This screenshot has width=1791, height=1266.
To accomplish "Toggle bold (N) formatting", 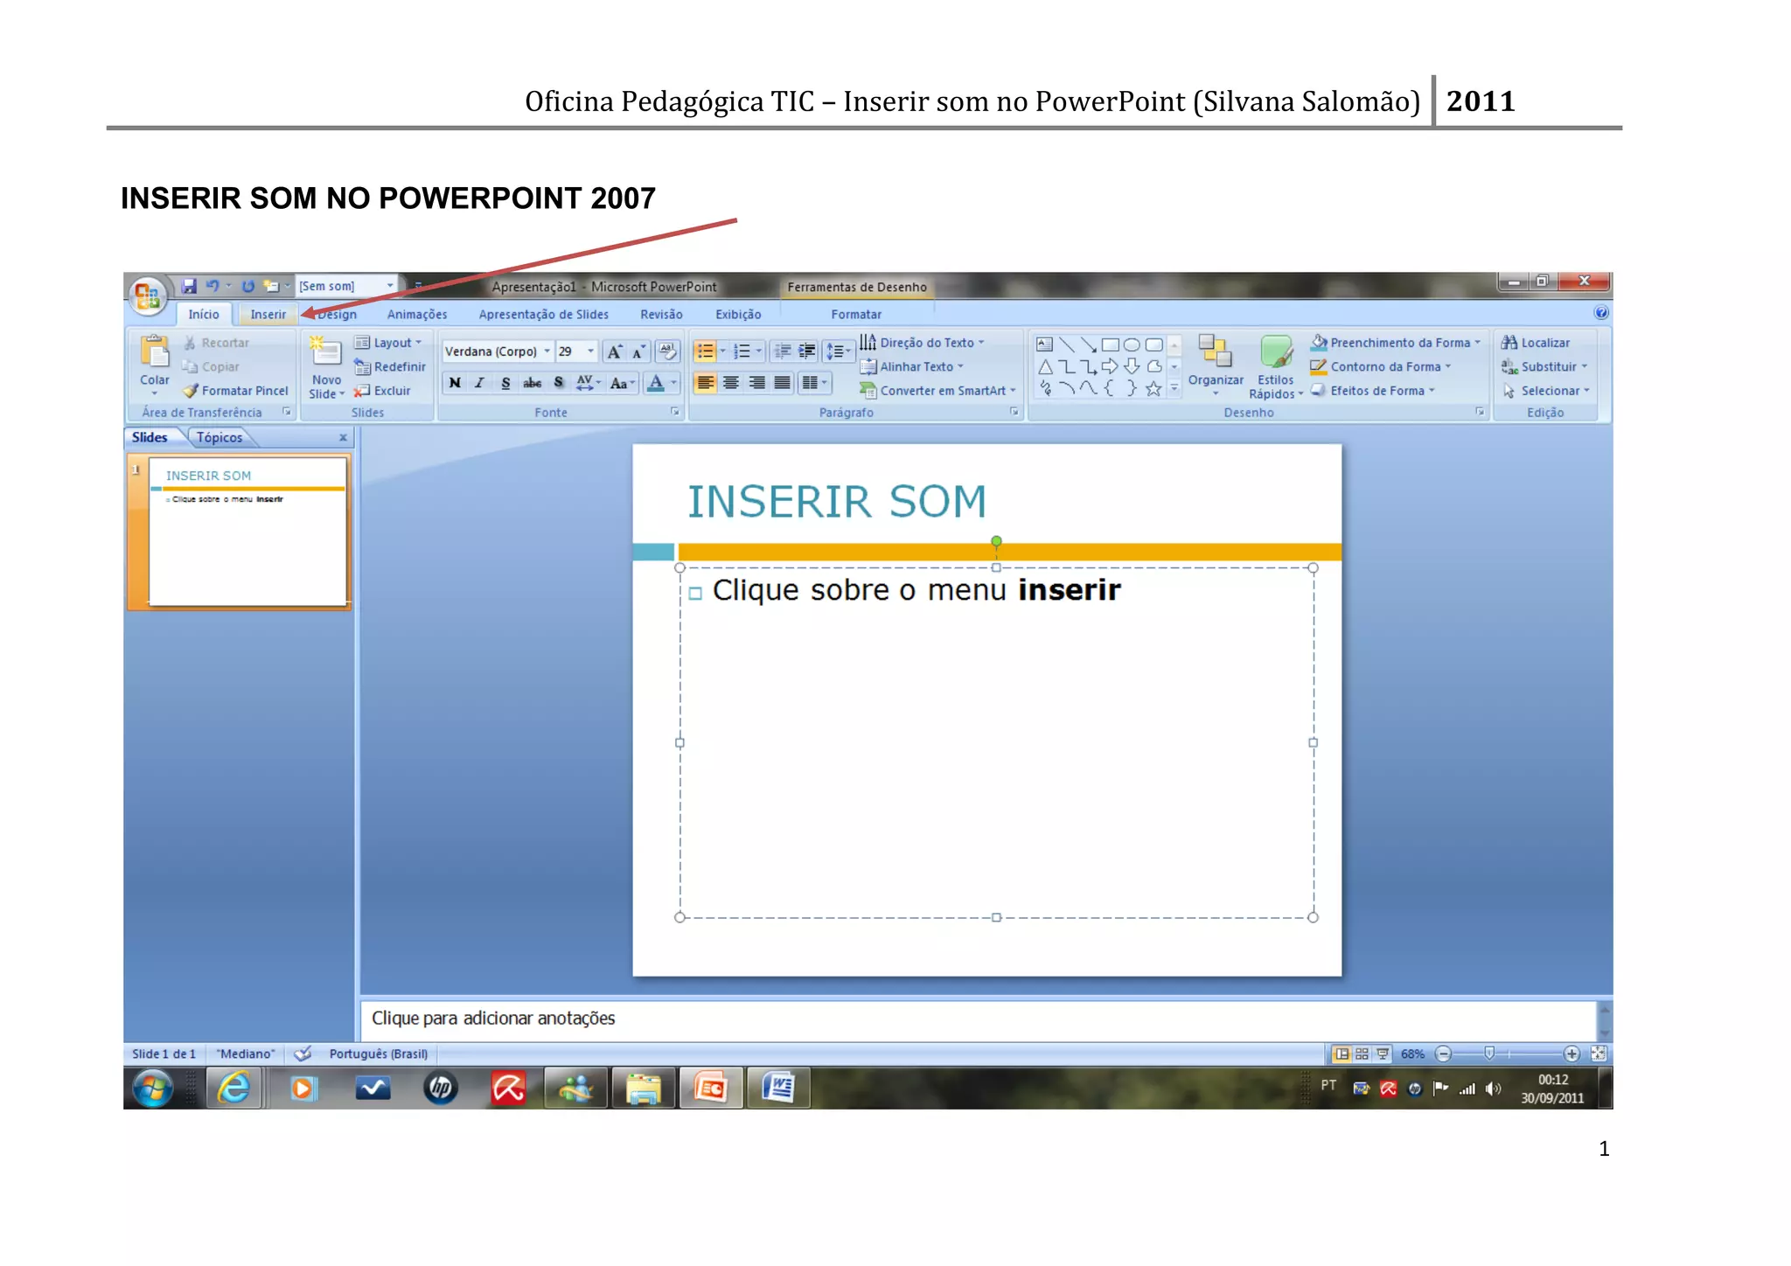I will 455,383.
